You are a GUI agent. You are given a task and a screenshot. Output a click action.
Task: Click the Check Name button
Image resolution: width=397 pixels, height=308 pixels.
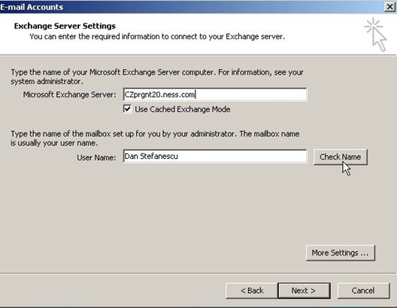click(341, 157)
